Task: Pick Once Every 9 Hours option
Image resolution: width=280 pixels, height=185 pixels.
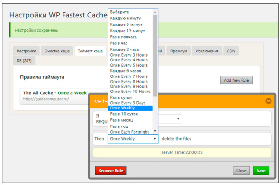Action: pyautogui.click(x=130, y=86)
